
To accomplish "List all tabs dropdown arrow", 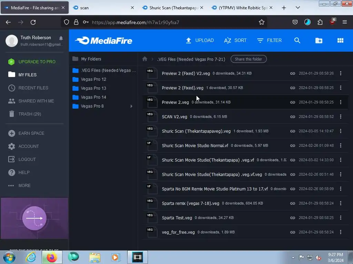I will coord(297,8).
